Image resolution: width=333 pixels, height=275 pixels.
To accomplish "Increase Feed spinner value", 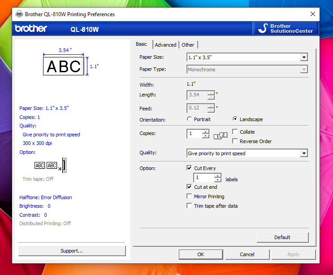I will tap(211, 106).
